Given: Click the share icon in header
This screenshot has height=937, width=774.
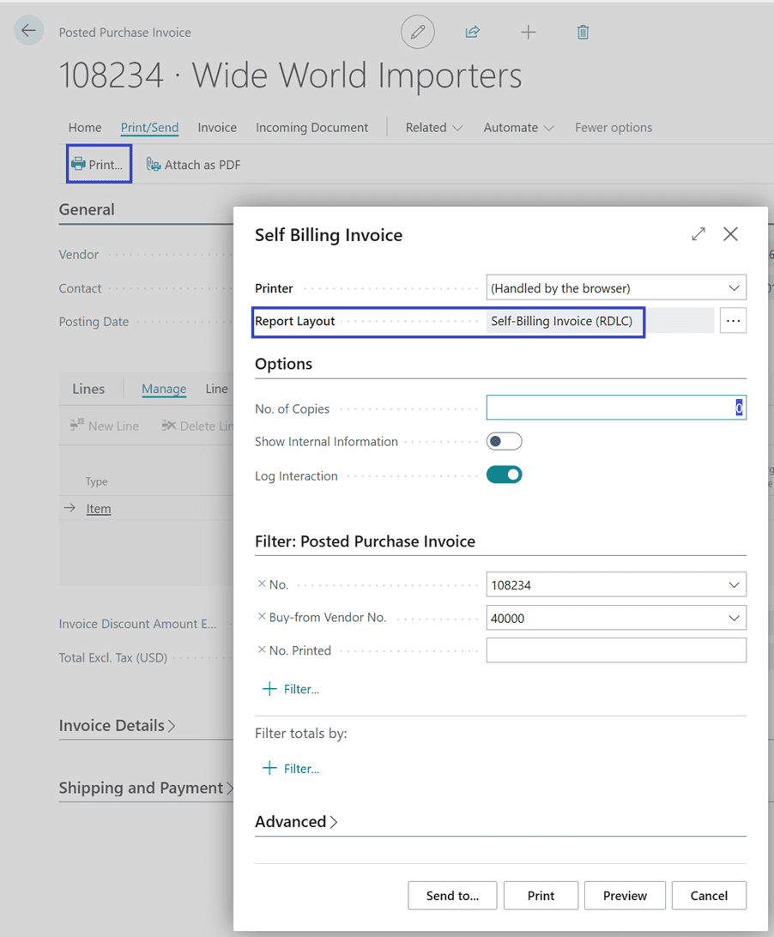Looking at the screenshot, I should click(x=472, y=33).
